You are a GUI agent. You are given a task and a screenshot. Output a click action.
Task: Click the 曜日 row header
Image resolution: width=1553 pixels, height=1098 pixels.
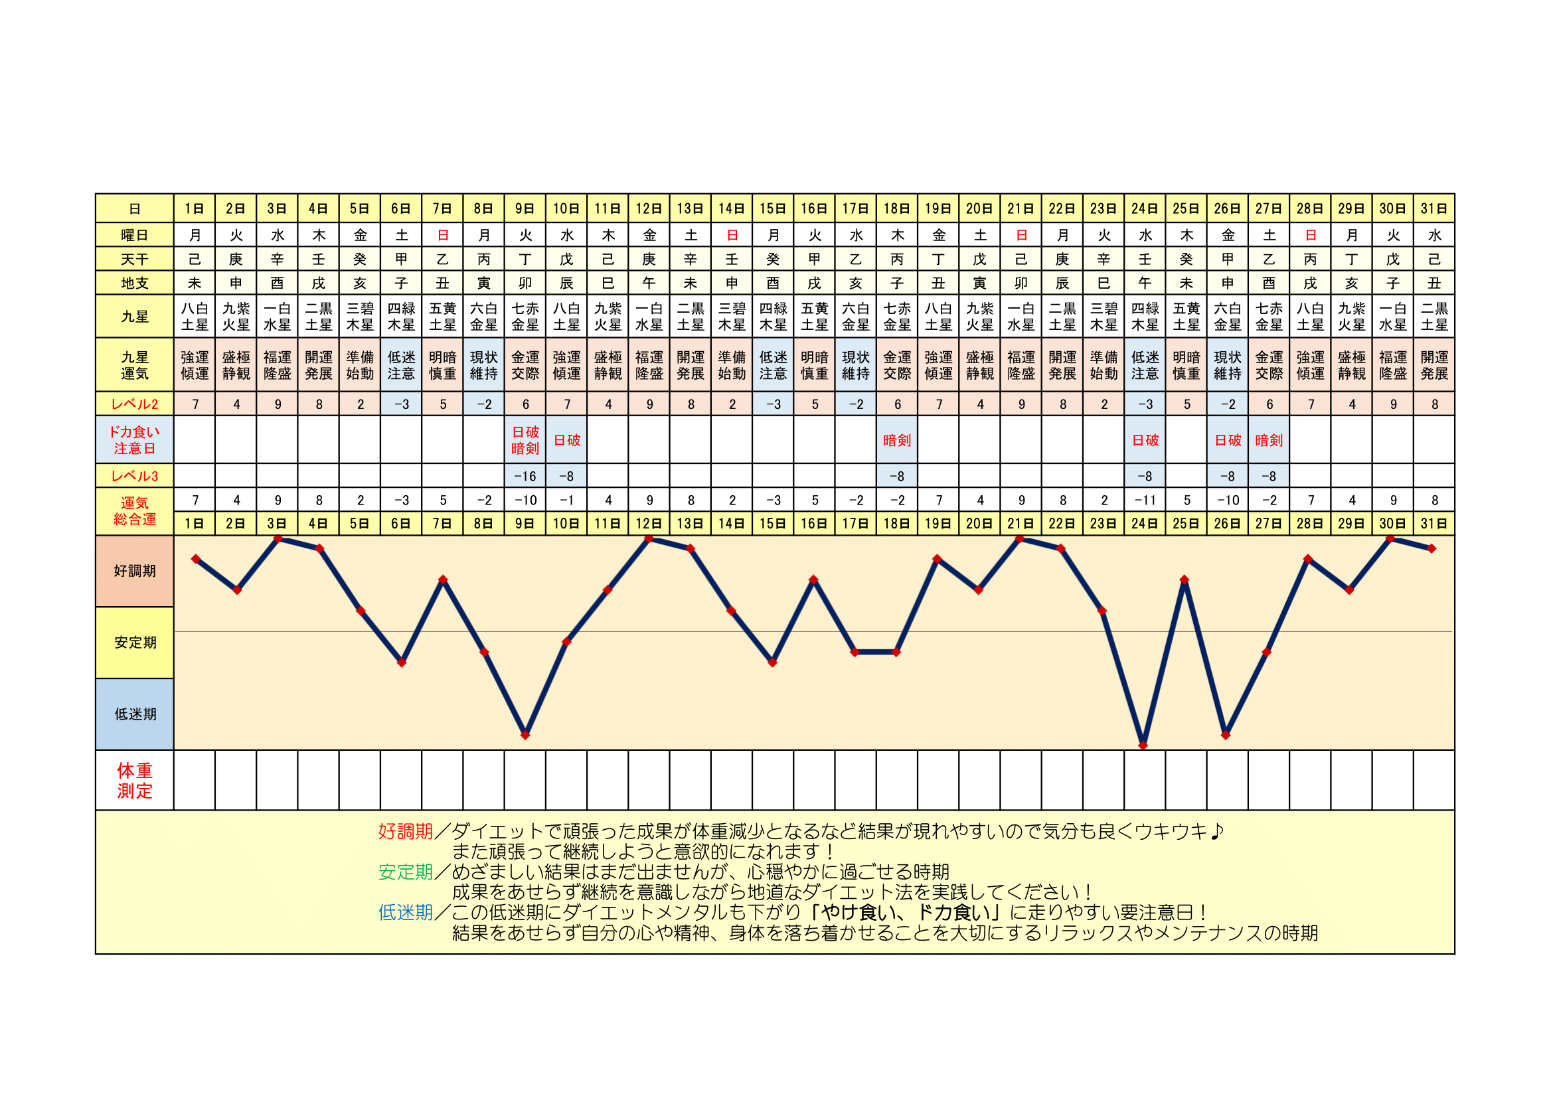[x=135, y=235]
